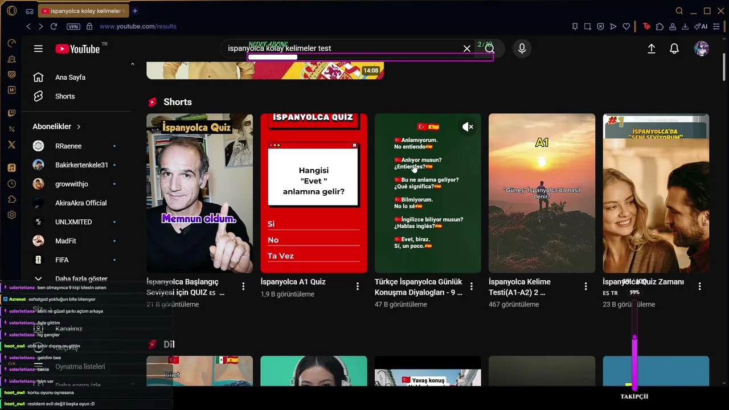The image size is (729, 410).
Task: Open more options for İspanyolca A1 Quiz
Action: (358, 286)
